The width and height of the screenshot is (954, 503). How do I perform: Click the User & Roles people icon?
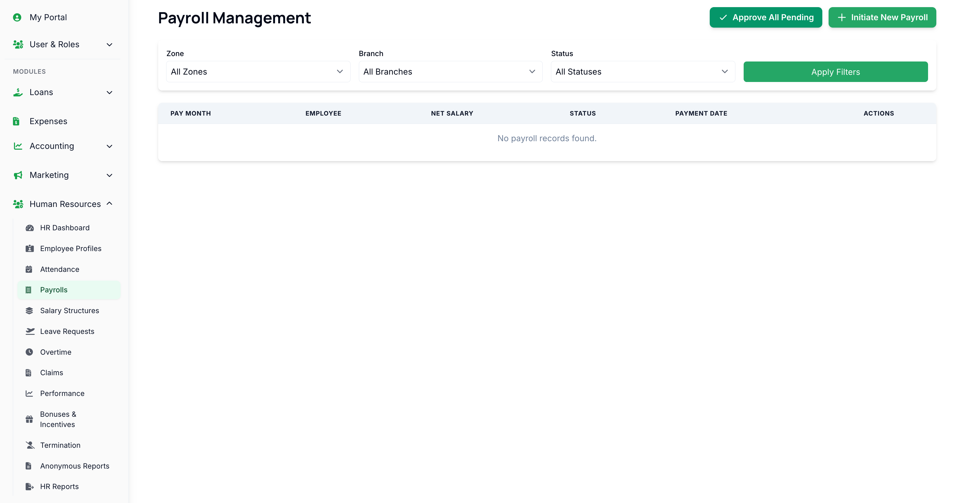[18, 44]
